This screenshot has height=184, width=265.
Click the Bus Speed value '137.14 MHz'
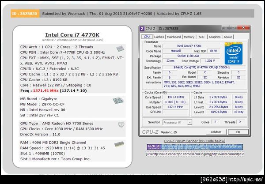(176, 107)
